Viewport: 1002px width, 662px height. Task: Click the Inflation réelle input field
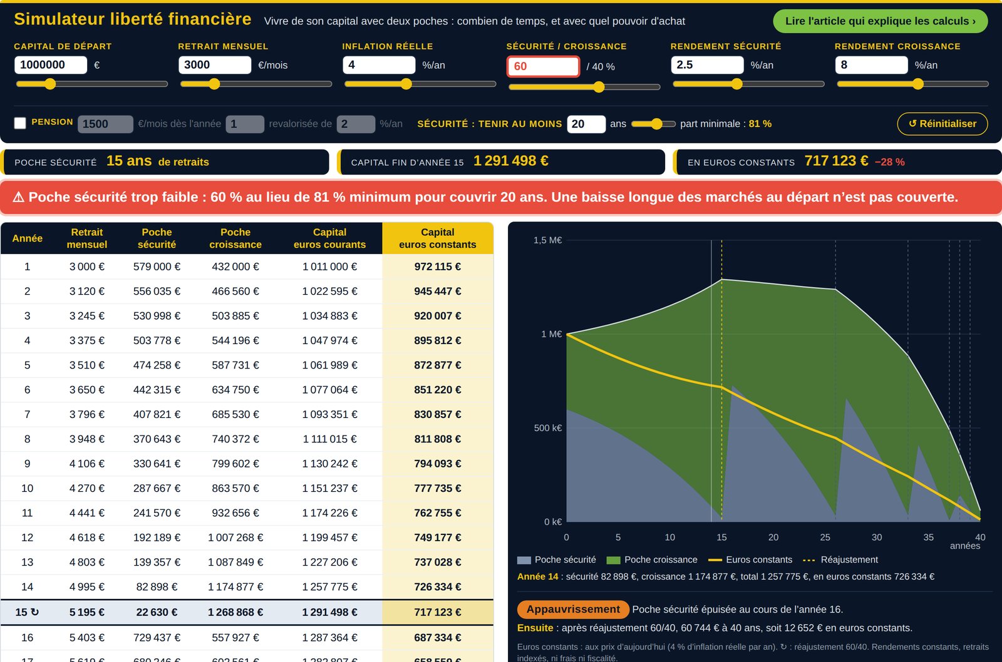click(379, 65)
